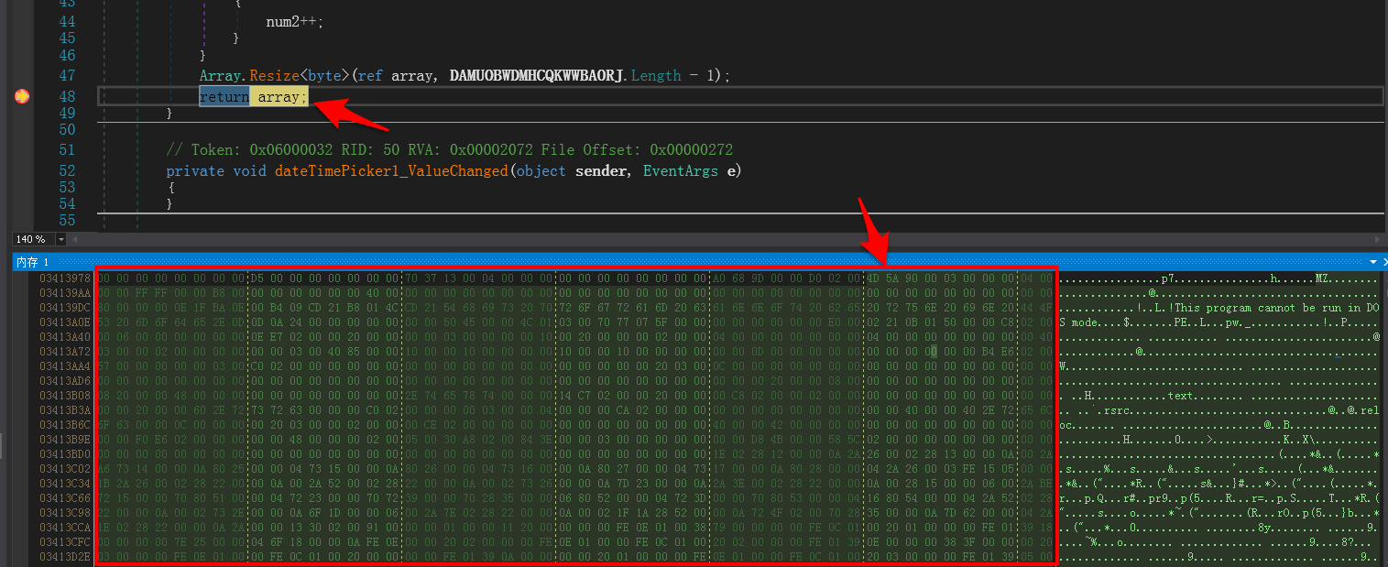Click memory address 03413B08
Image resolution: width=1388 pixels, height=567 pixels.
[x=65, y=396]
